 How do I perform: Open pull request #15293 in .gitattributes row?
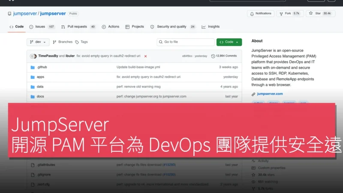169,165
